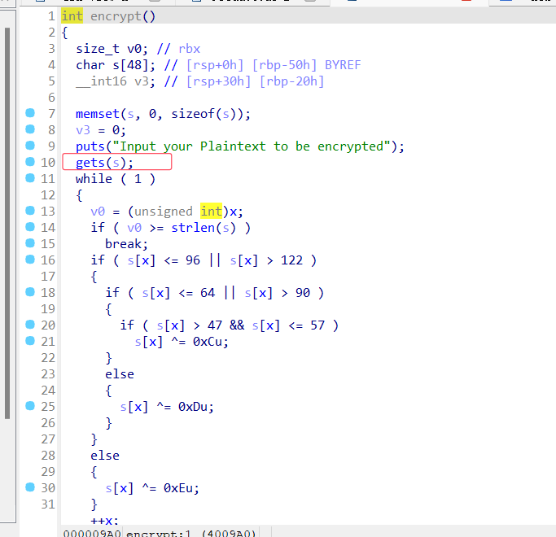Click the breakpoint dot on line 30
Viewport: 556px width, 537px height.
[30, 487]
